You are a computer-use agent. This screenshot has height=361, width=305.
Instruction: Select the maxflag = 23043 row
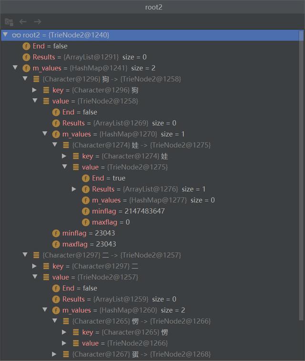click(x=89, y=244)
